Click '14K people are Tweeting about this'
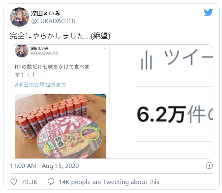 (109, 182)
